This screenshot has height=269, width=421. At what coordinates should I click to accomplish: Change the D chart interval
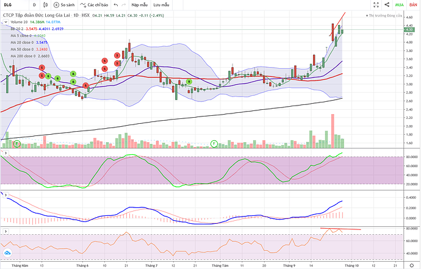[x=34, y=5]
